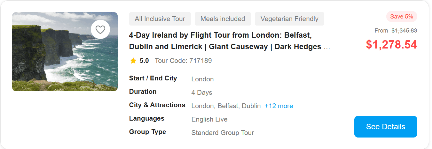The width and height of the screenshot is (432, 149).
Task: Open the Cliffs of Moher tour photo
Action: point(58,57)
